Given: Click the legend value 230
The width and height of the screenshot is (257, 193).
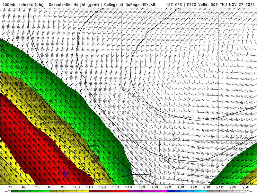Looking at the screenshot, I should (246, 187).
